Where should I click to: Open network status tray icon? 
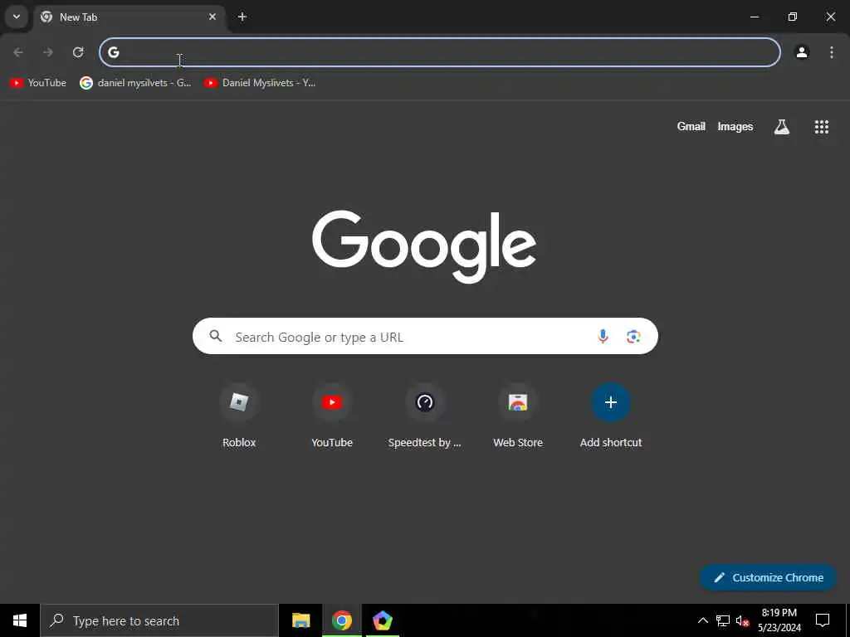723,620
